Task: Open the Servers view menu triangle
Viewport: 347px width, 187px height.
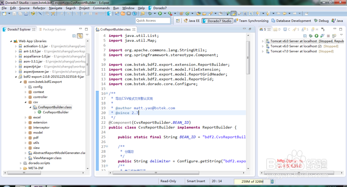Action: pos(341,35)
